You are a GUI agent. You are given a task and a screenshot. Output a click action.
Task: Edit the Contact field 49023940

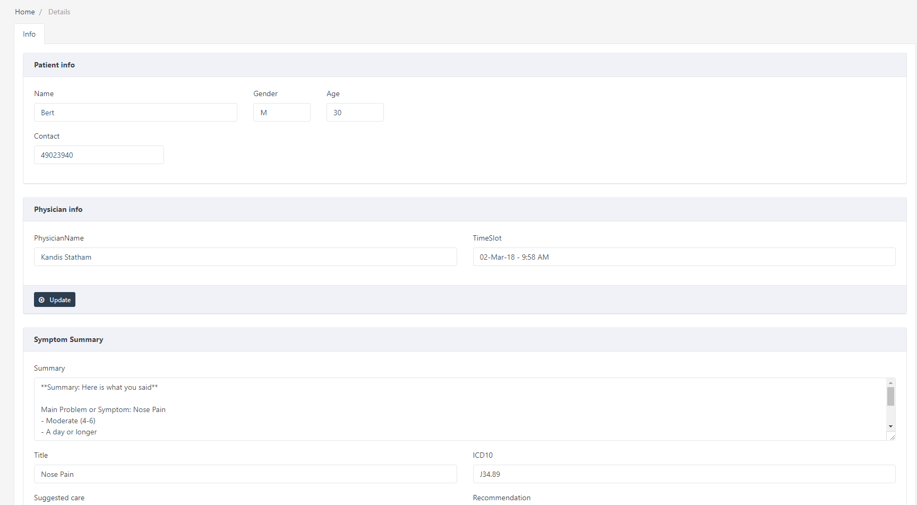point(99,155)
